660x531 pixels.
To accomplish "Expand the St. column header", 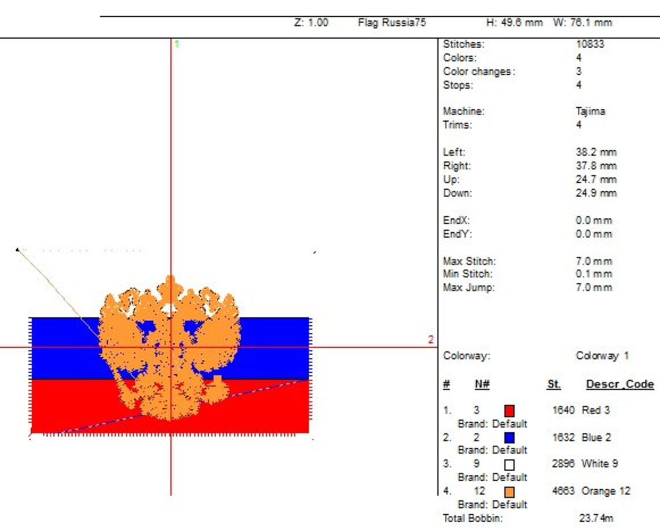I will 553,383.
